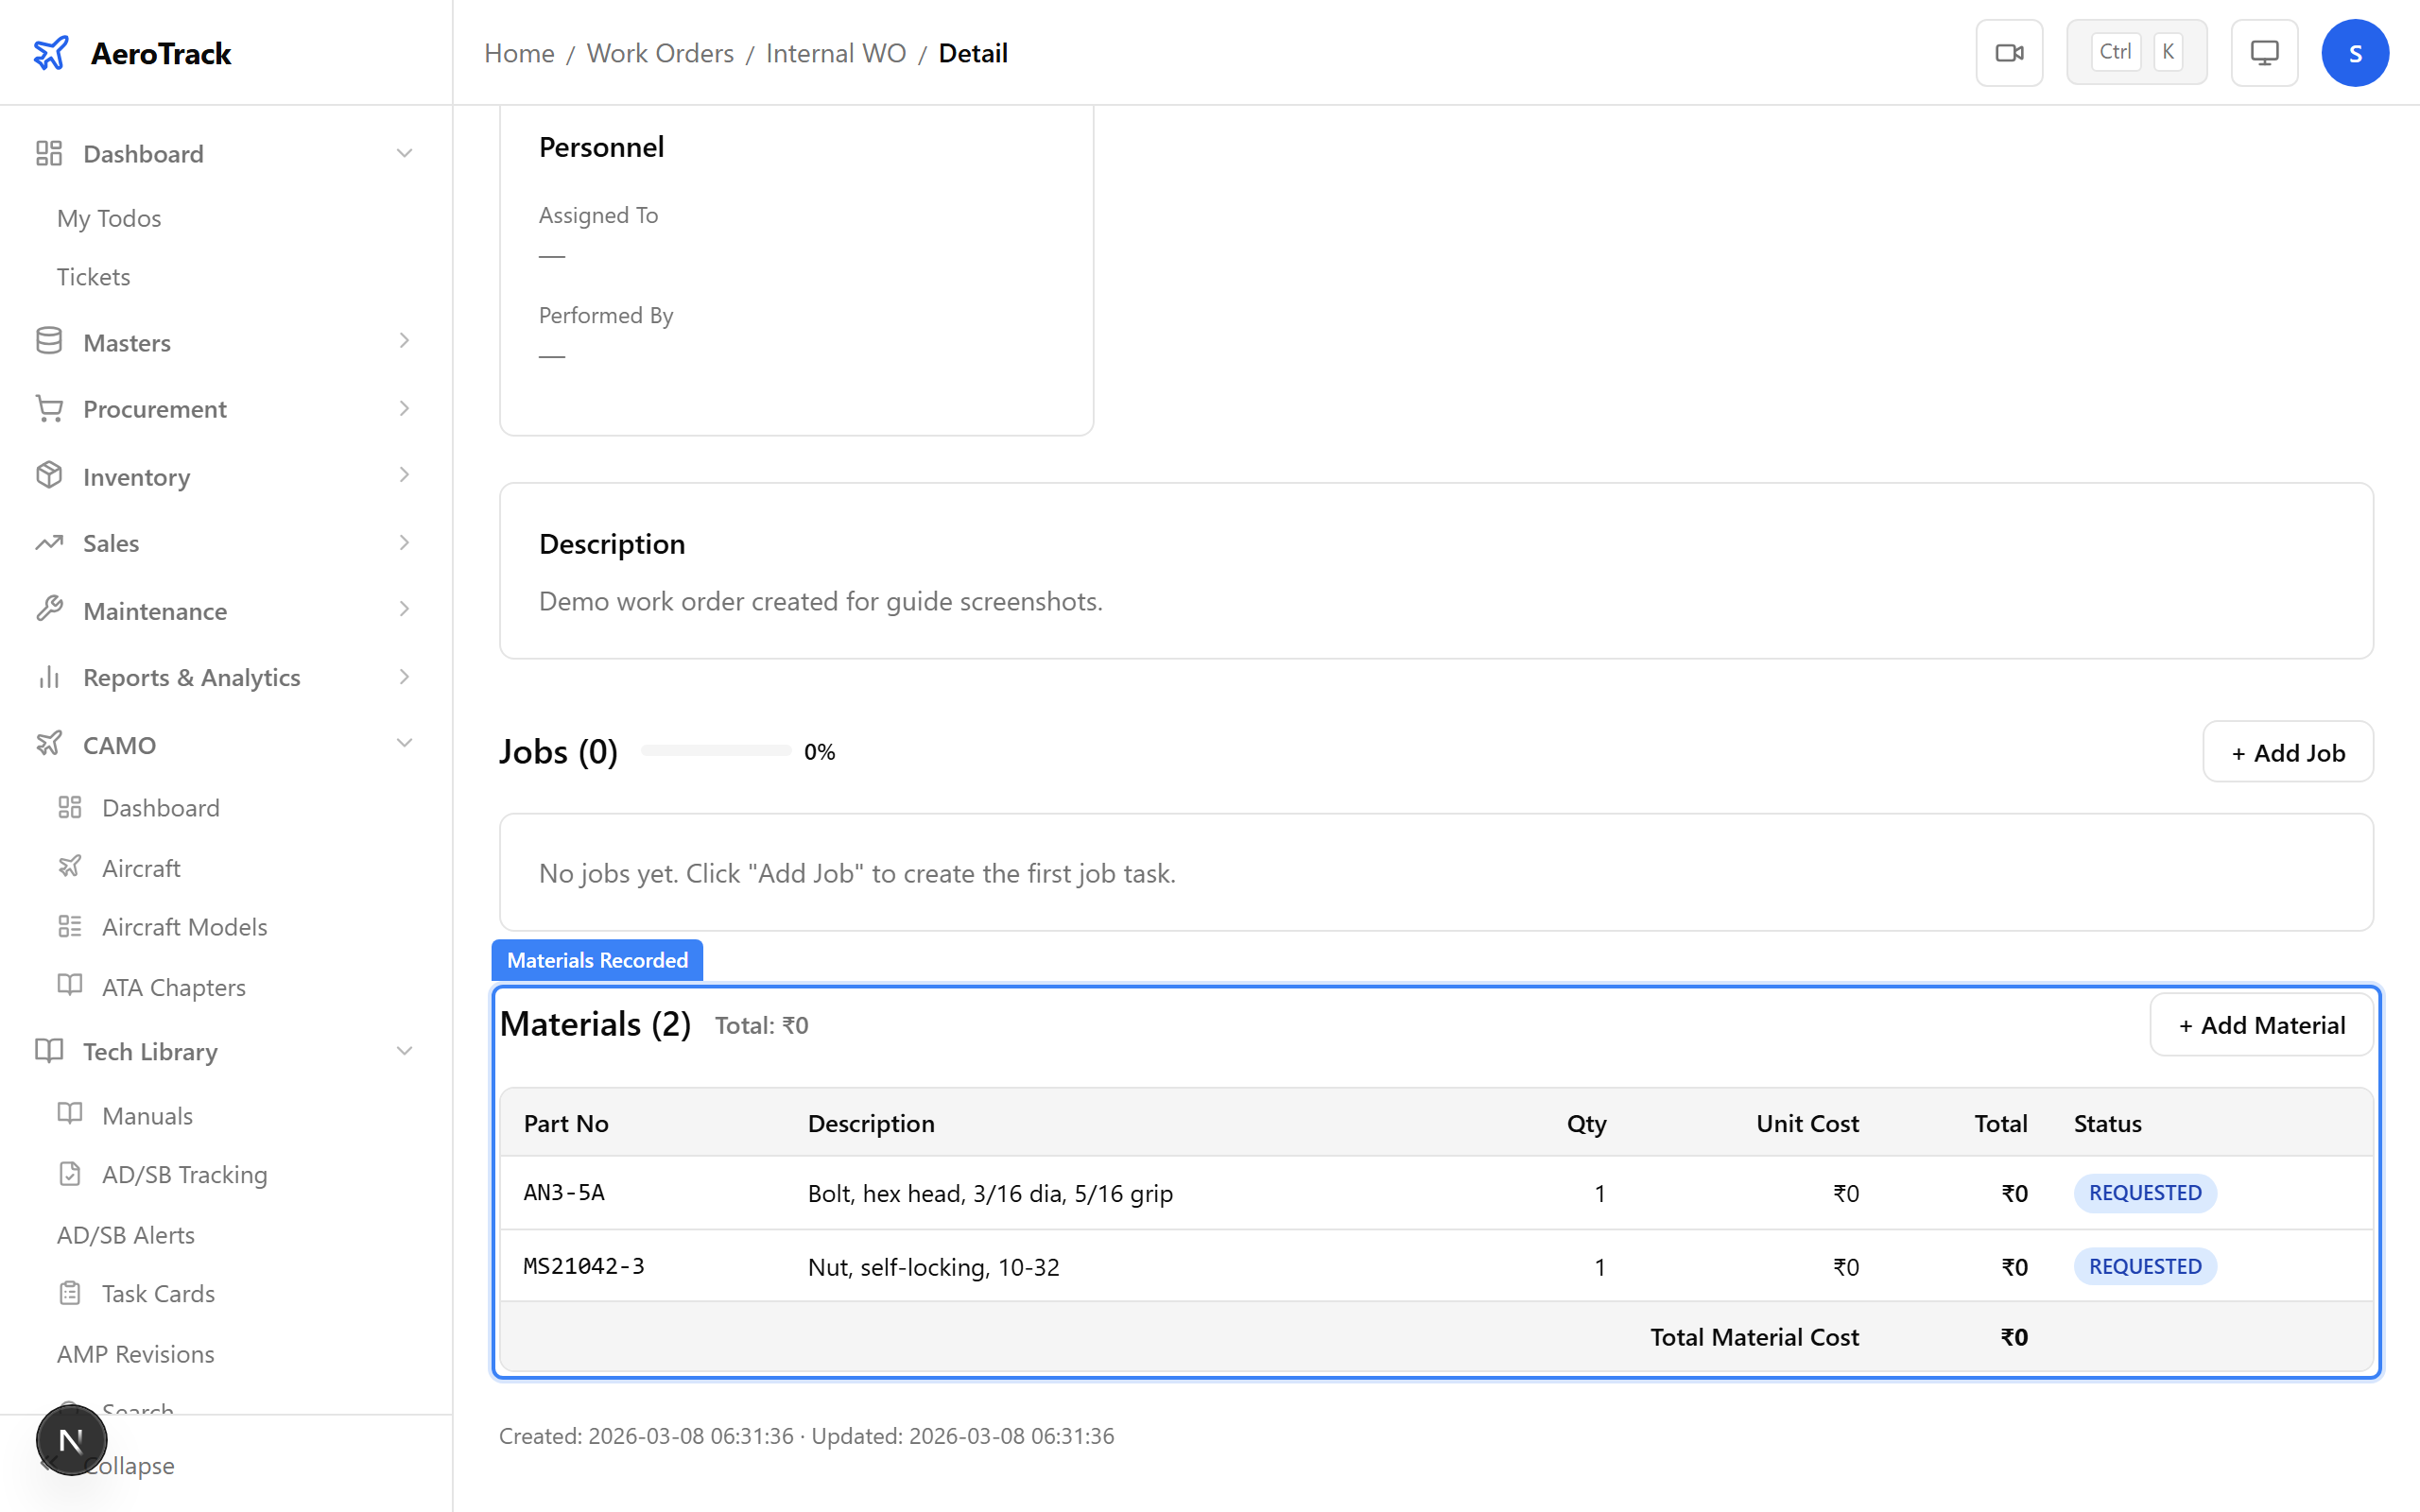Click the CAMO aircraft icon
2420x1512 pixels.
(x=49, y=744)
